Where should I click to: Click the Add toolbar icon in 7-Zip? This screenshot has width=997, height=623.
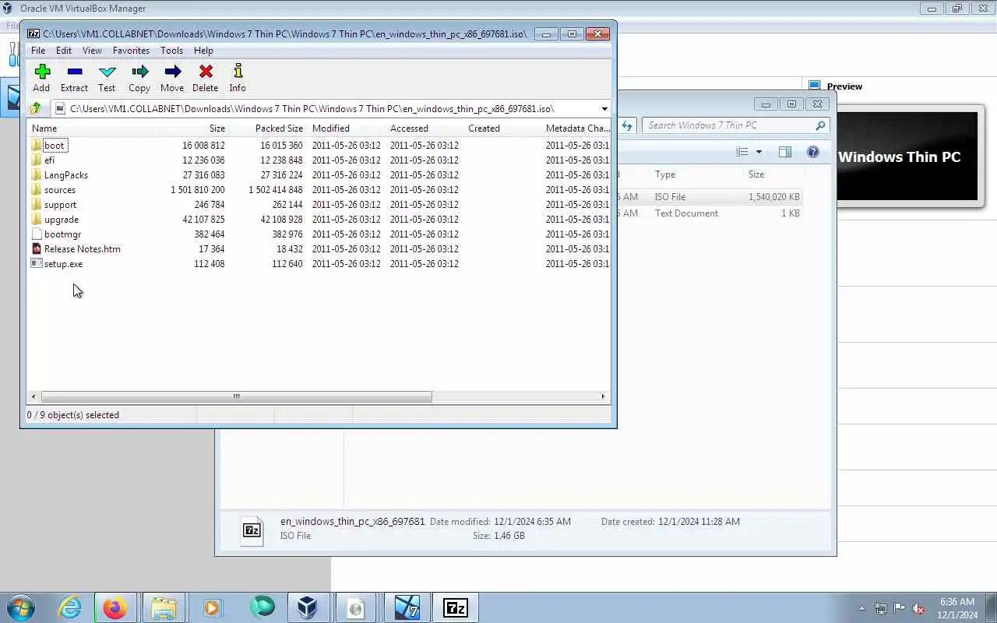click(41, 78)
